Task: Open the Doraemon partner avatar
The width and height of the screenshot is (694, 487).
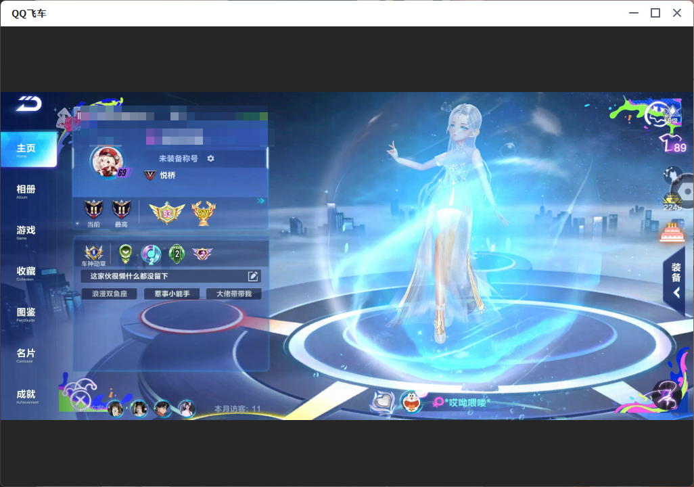Action: (x=412, y=402)
